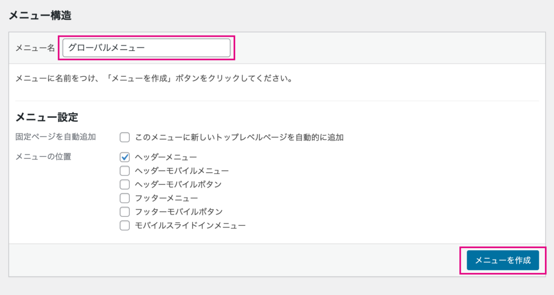Image resolution: width=554 pixels, height=295 pixels.
Task: Click the モバイルスライドインメニュー label text
Action: (x=190, y=225)
